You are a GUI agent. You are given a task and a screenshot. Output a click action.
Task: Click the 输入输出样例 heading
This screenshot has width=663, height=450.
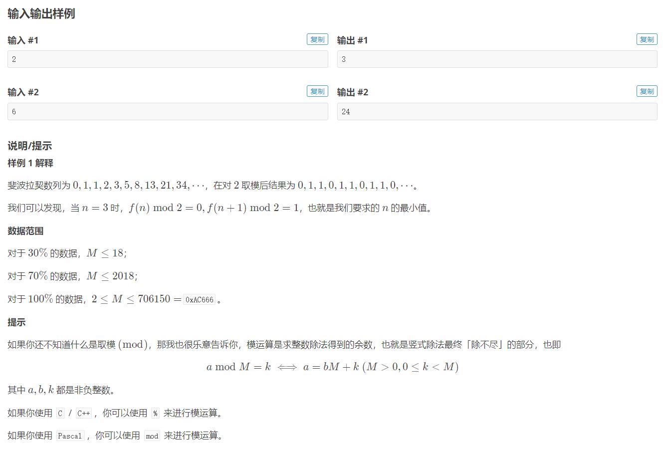[x=41, y=13]
